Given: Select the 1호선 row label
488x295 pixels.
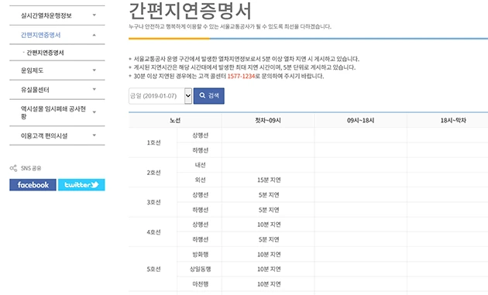Looking at the screenshot, I should click(153, 142).
